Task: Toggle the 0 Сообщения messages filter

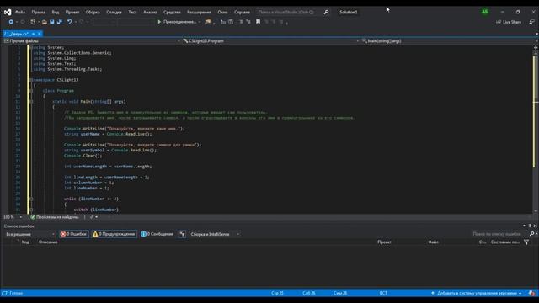Action: coord(157,234)
